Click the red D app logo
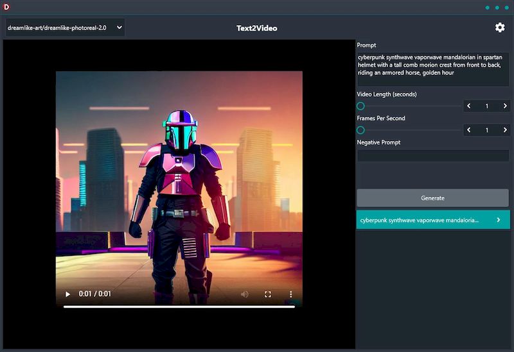514x352 pixels. coord(6,7)
